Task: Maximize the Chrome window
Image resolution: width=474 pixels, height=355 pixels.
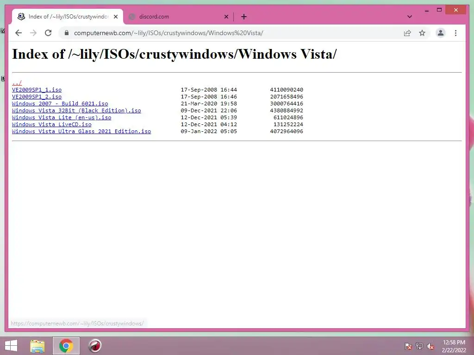Action: pos(439,10)
